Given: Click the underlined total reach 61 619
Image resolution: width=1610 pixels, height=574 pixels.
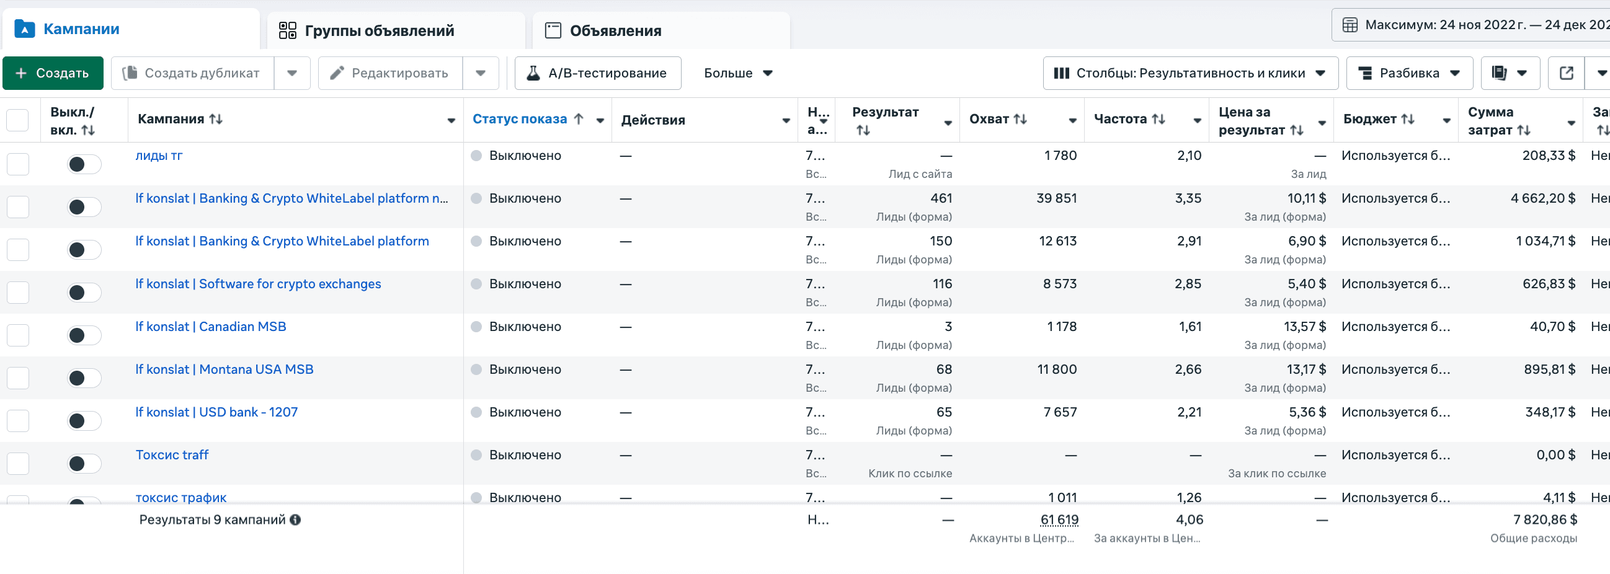Looking at the screenshot, I should (x=1059, y=519).
